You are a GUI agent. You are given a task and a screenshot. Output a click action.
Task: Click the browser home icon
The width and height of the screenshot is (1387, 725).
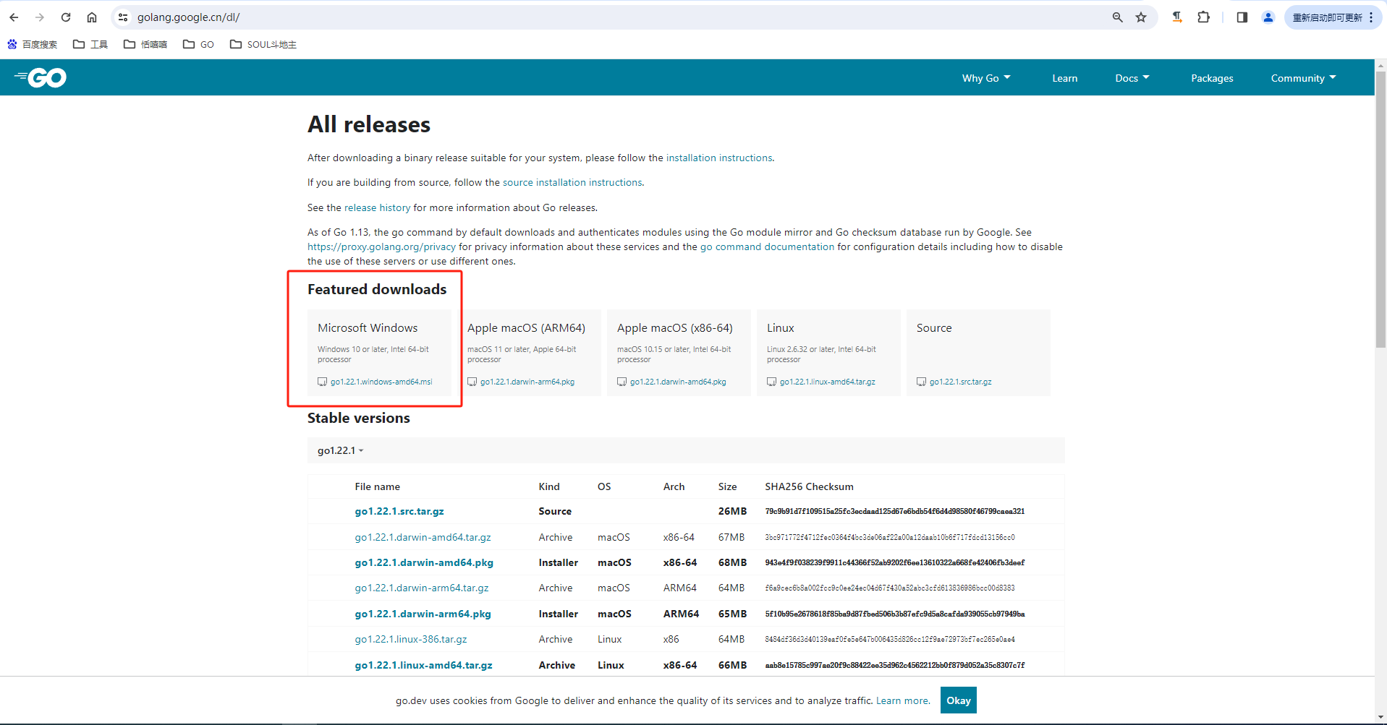92,17
